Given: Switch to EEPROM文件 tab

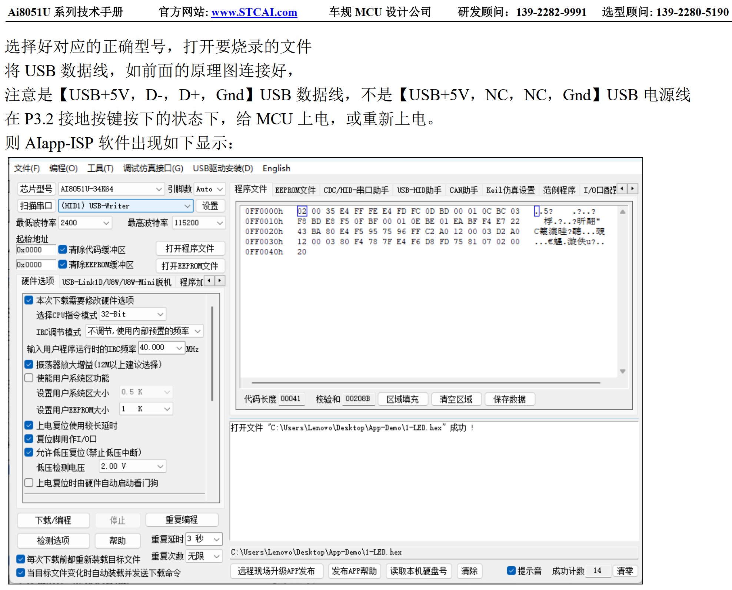Looking at the screenshot, I should (x=295, y=190).
